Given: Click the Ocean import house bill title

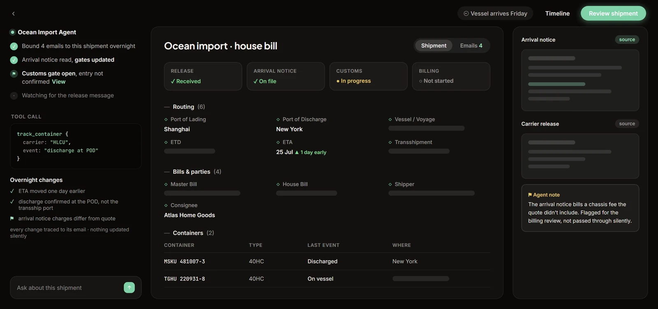Looking at the screenshot, I should (220, 46).
